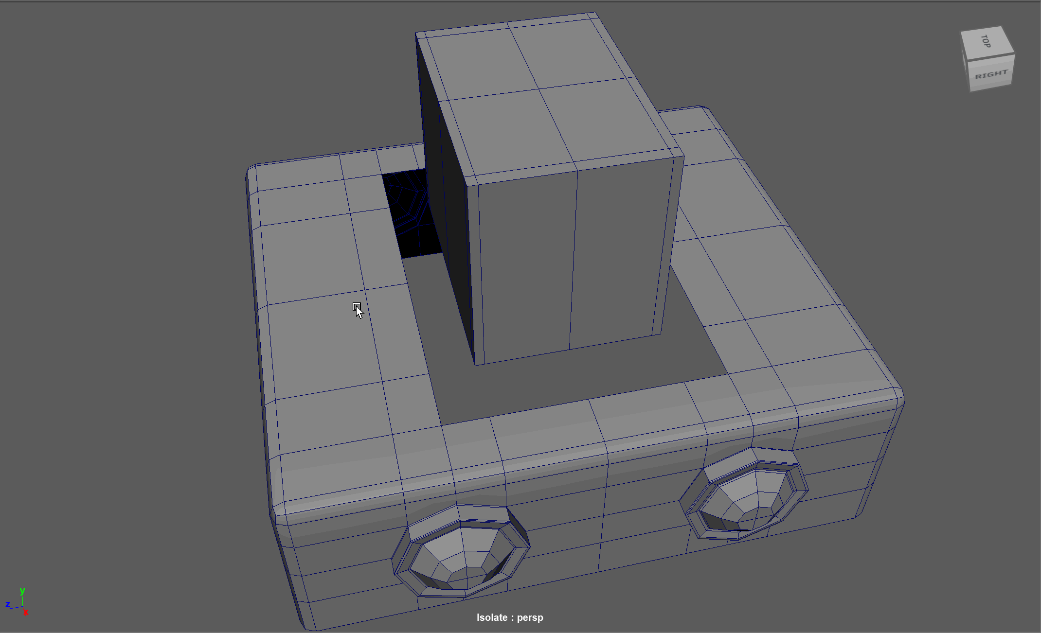Click the green Y axis label in gizmo

(22, 591)
